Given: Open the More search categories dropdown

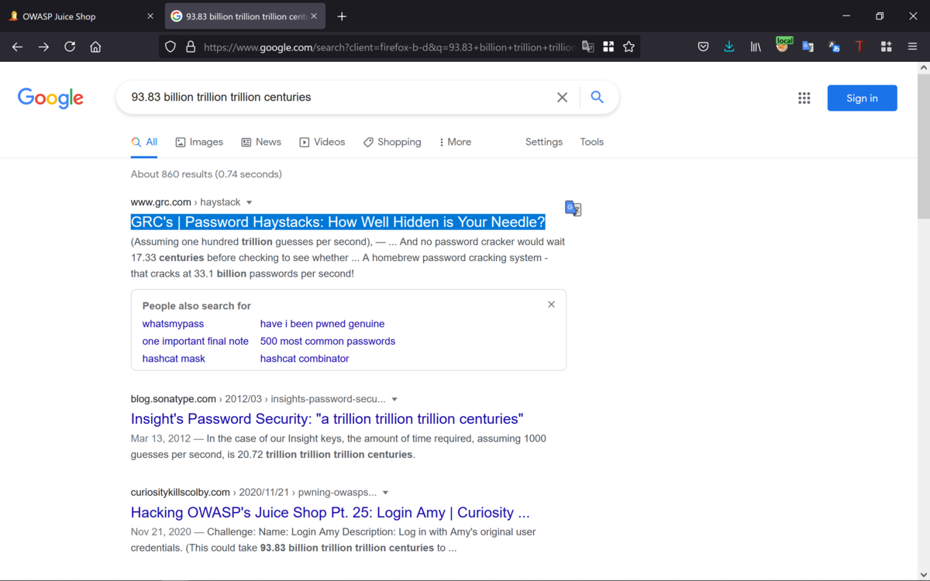Looking at the screenshot, I should point(455,142).
